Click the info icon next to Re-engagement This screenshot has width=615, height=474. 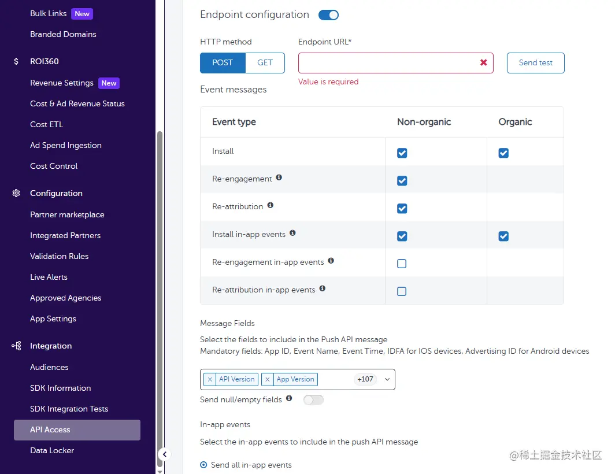pos(279,177)
